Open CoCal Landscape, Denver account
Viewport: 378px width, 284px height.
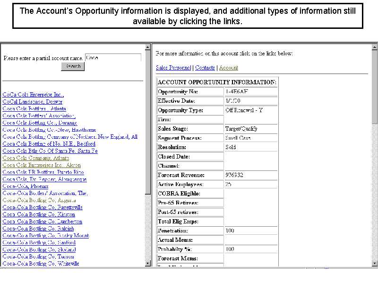(x=33, y=102)
